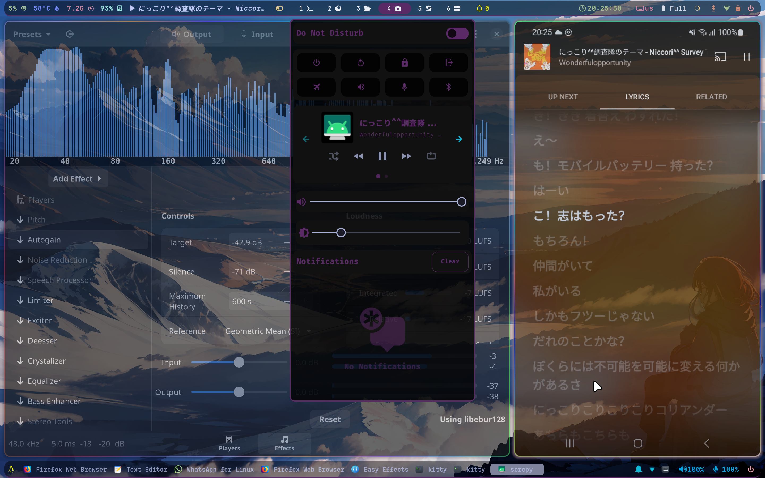Screen dimensions: 765x478
Task: Click Silence value field -71 dB
Action: pyautogui.click(x=253, y=272)
